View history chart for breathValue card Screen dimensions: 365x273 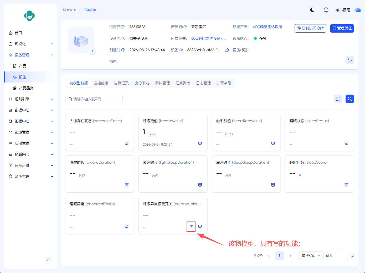(200, 143)
